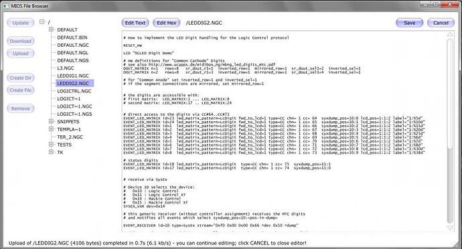
Task: Click the Create File button
Action: [20, 90]
